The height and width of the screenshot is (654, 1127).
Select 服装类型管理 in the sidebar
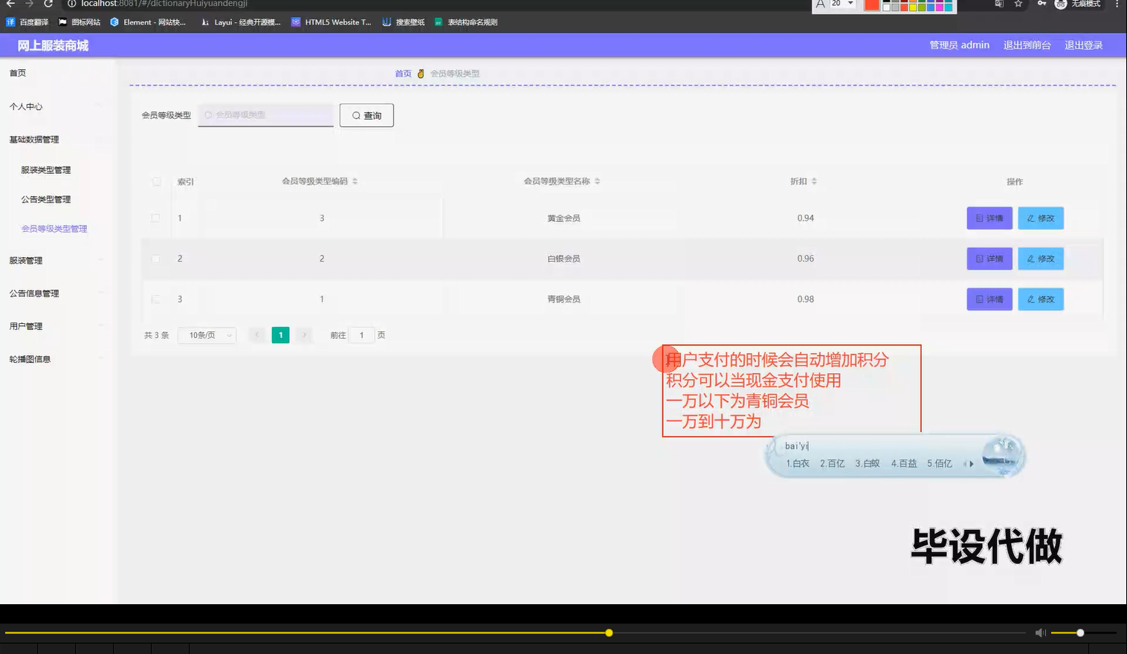[45, 169]
